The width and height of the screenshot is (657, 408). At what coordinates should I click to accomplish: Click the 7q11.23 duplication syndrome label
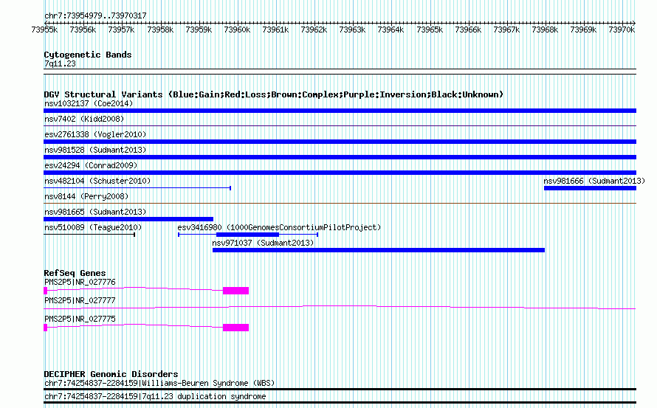[155, 397]
